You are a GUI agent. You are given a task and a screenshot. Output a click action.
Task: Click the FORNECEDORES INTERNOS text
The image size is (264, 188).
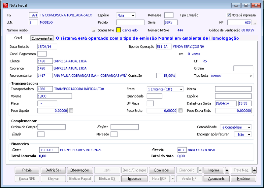81,150
